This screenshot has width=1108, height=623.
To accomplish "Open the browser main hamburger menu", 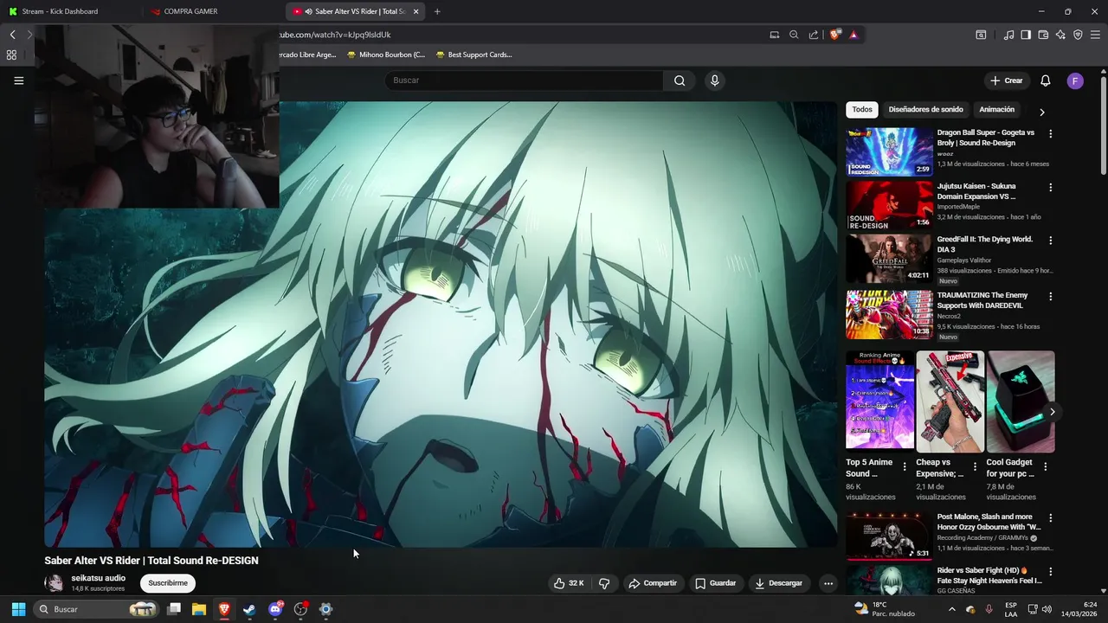I will pyautogui.click(x=1096, y=35).
